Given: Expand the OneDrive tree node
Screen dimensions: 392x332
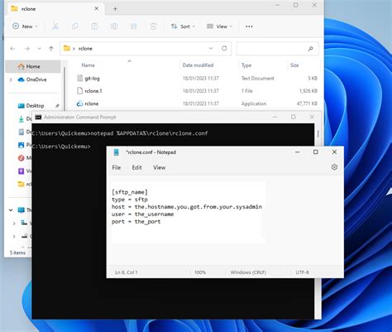Looking at the screenshot, I should [11, 79].
